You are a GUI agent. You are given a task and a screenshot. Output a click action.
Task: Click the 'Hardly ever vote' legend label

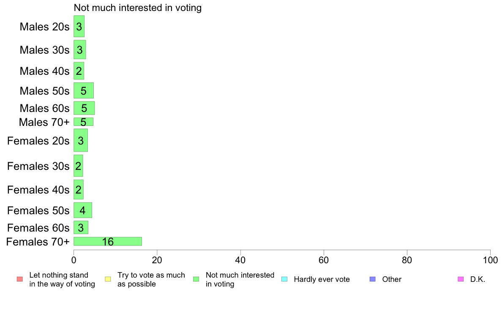point(322,279)
